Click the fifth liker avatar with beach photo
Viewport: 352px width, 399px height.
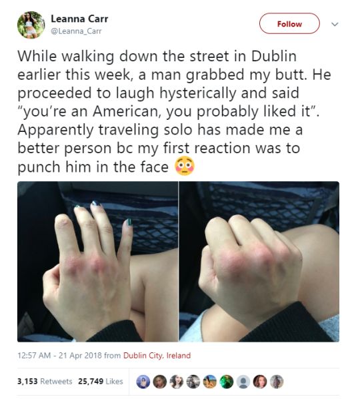click(210, 382)
